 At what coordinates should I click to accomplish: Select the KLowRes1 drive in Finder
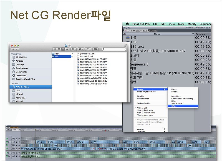(21, 98)
